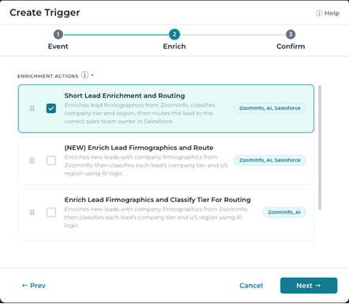Viewport: 349px width, 304px height.
Task: Go back with Prev
Action: [34, 286]
